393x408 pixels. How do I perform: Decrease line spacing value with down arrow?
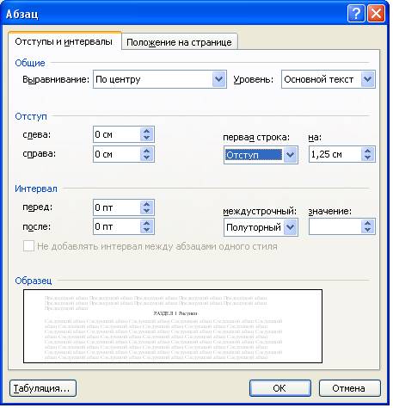coord(368,231)
